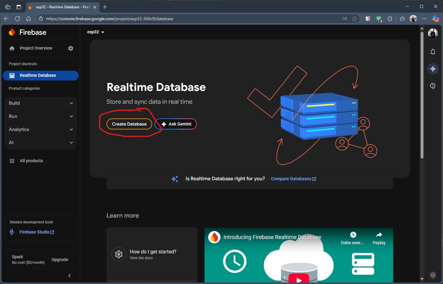443x284 pixels.
Task: Open Firebase account avatar
Action: coord(433,33)
